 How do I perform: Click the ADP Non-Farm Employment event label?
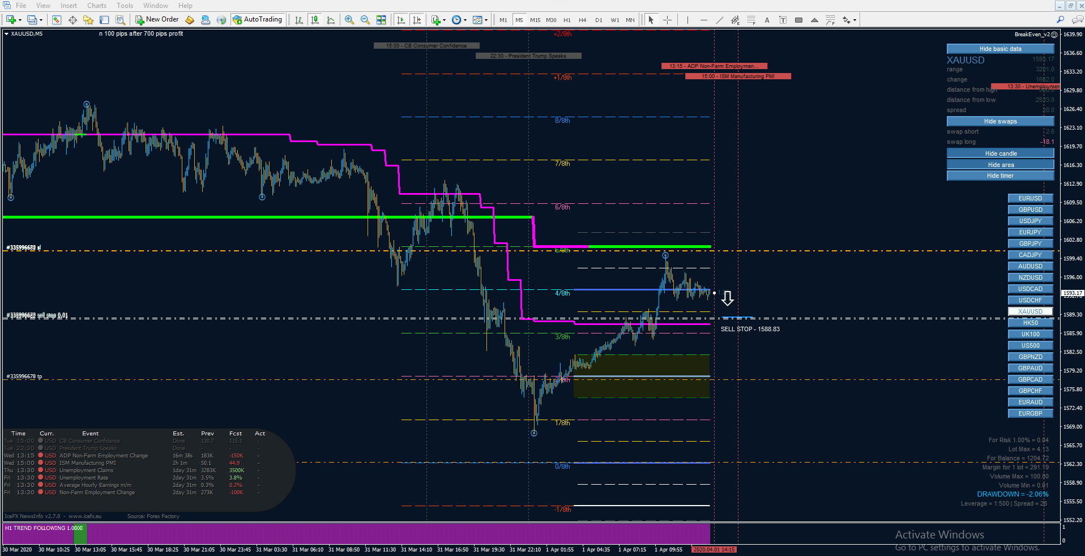pyautogui.click(x=714, y=66)
